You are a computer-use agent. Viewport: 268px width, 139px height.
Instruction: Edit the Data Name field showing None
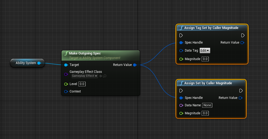pos(207,105)
